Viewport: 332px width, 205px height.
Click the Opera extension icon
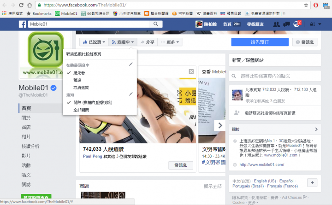316,5
